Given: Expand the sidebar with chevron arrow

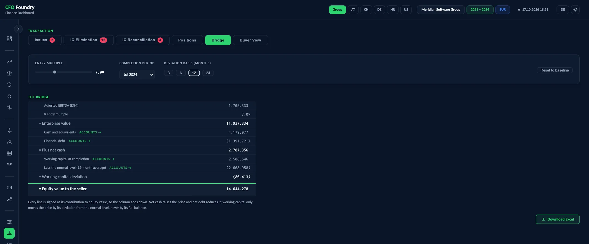Looking at the screenshot, I should pos(18,29).
